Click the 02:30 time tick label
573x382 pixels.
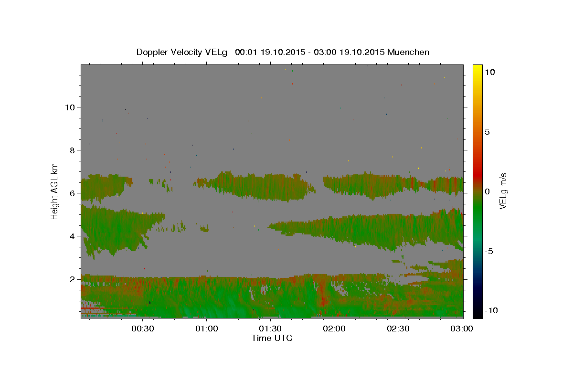(398, 329)
